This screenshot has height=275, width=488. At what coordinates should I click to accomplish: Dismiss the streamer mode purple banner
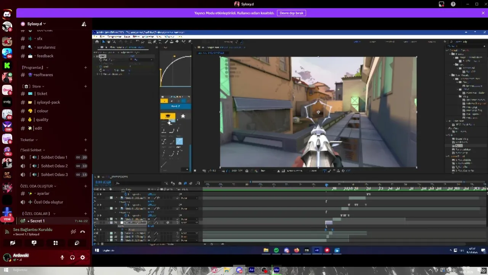click(x=483, y=13)
